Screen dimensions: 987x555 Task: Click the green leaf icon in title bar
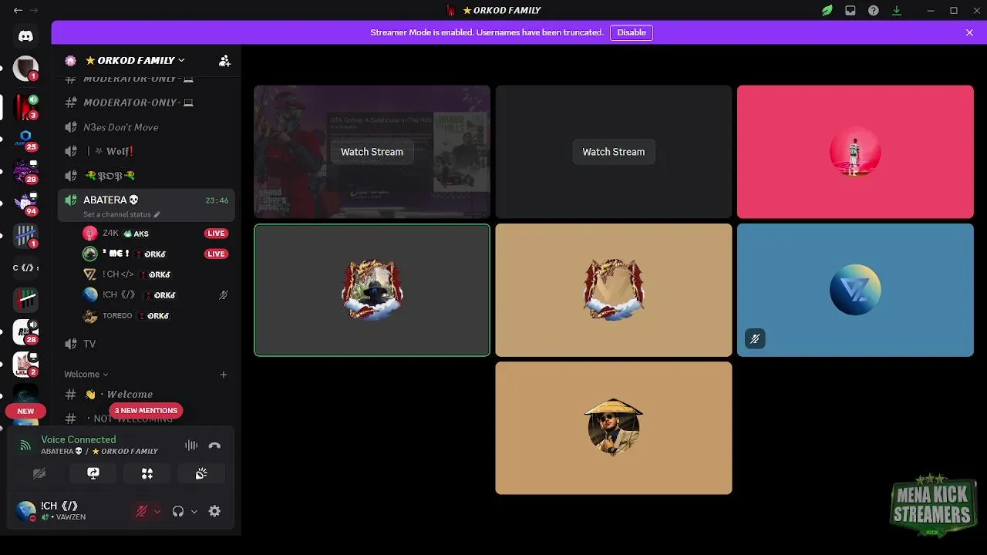pos(827,11)
